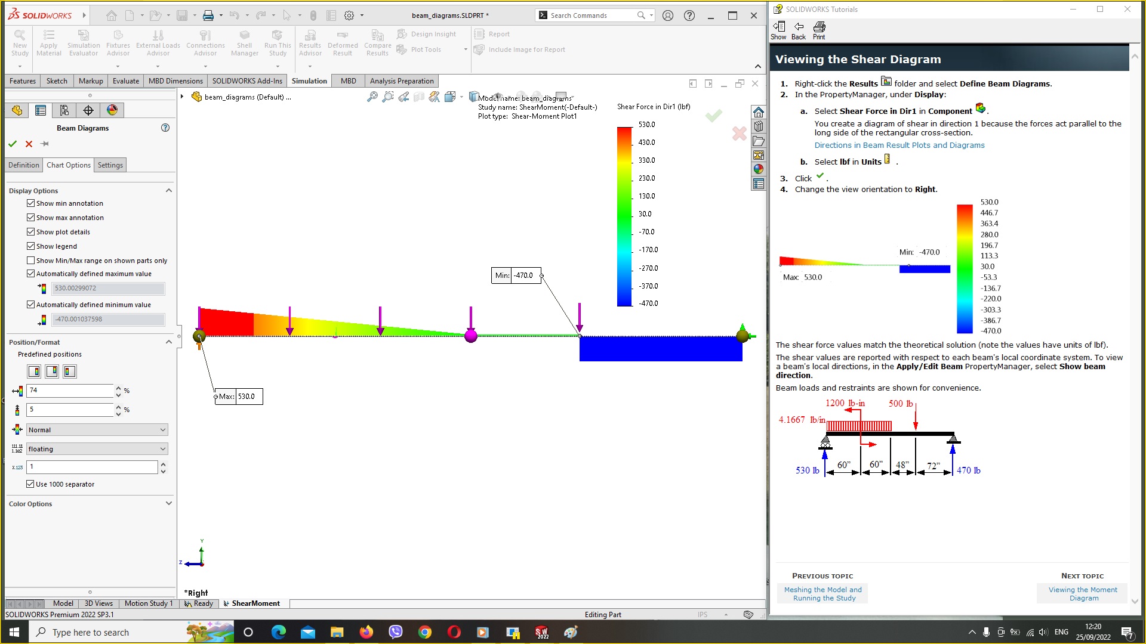
Task: Click shear force color legend bar
Action: 624,216
